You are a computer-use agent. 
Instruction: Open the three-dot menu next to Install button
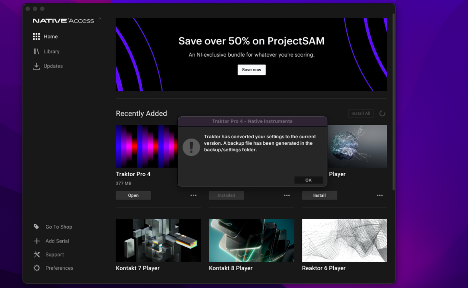[380, 195]
